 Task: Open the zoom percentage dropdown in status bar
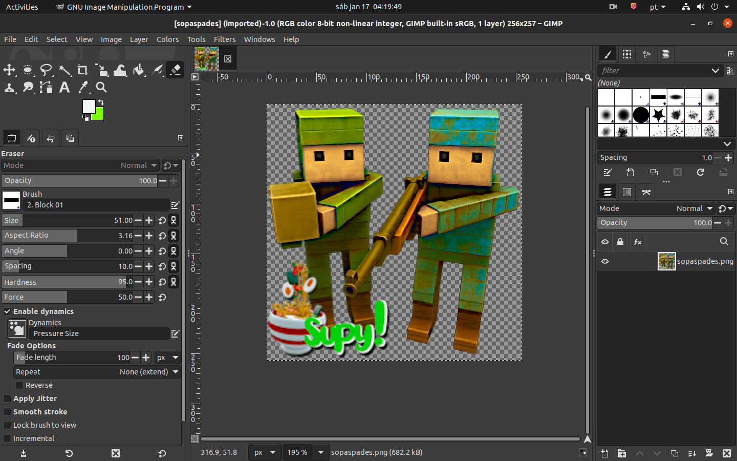tap(320, 452)
